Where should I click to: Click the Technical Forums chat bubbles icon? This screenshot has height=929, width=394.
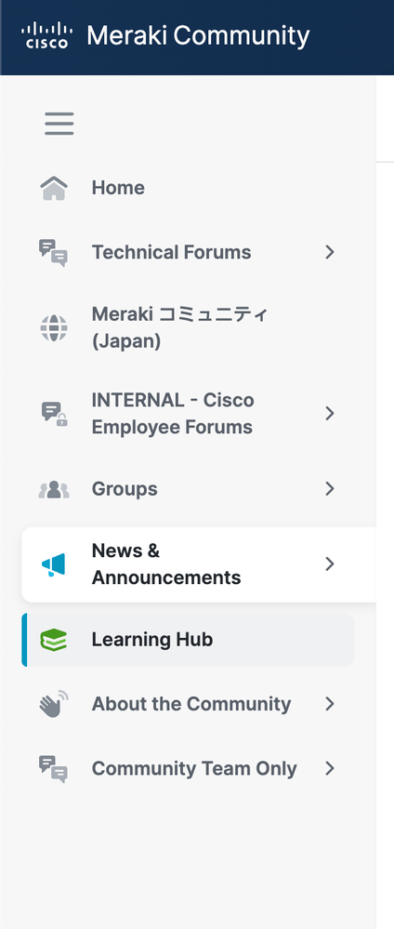click(53, 253)
